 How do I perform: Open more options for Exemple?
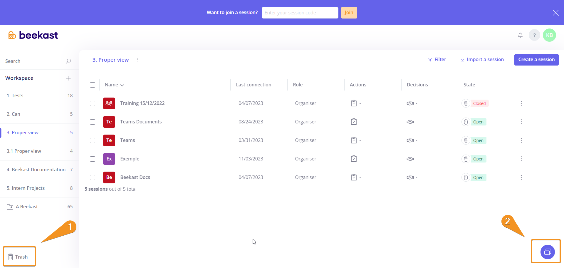pos(521,159)
